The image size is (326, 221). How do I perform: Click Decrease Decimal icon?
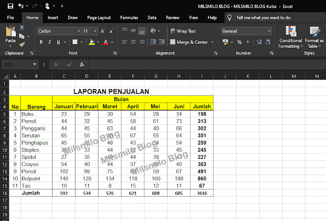coord(268,42)
